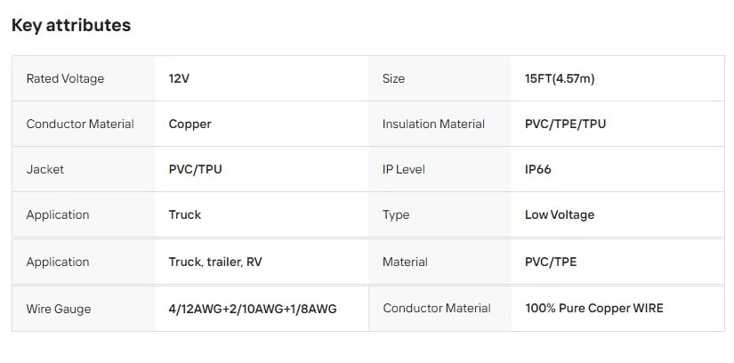Click the Type attribute label

pyautogui.click(x=397, y=214)
